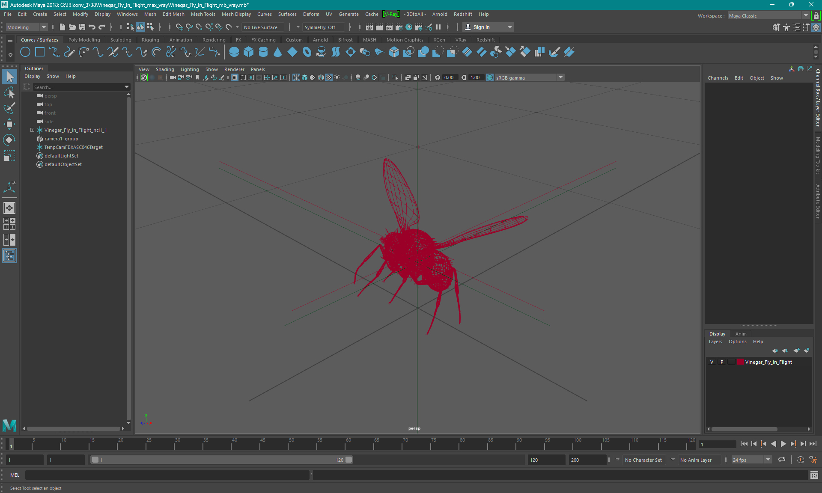This screenshot has height=493, width=822.
Task: Expand Vinegar_Fly_In_Flight_nd1_1 tree node
Action: 32,130
